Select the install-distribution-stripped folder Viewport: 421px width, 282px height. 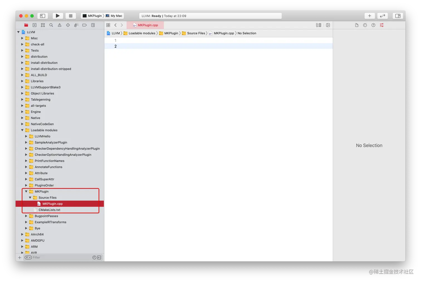pos(60,69)
